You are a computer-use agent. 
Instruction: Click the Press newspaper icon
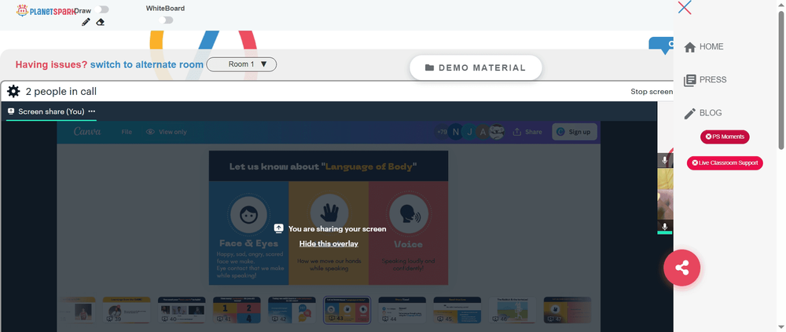[x=690, y=80]
